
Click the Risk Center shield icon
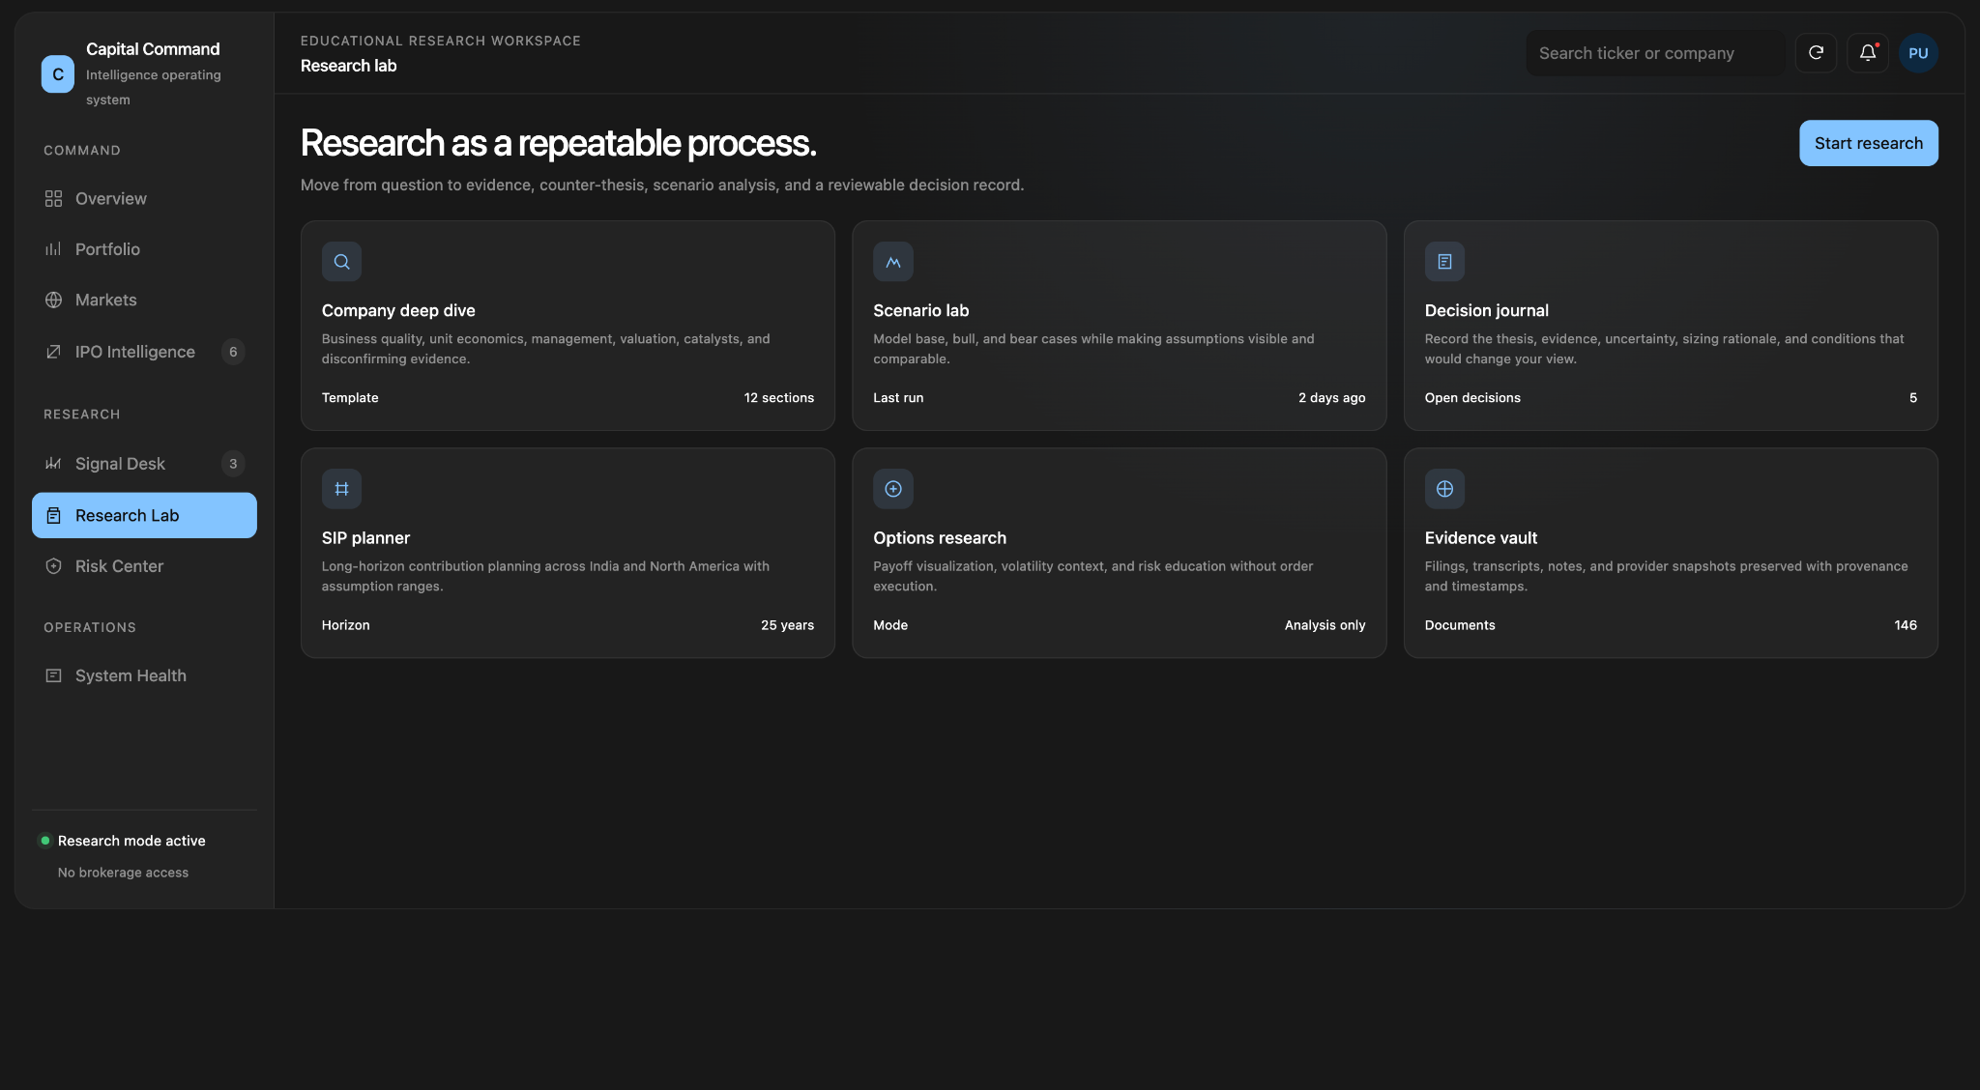pos(53,566)
